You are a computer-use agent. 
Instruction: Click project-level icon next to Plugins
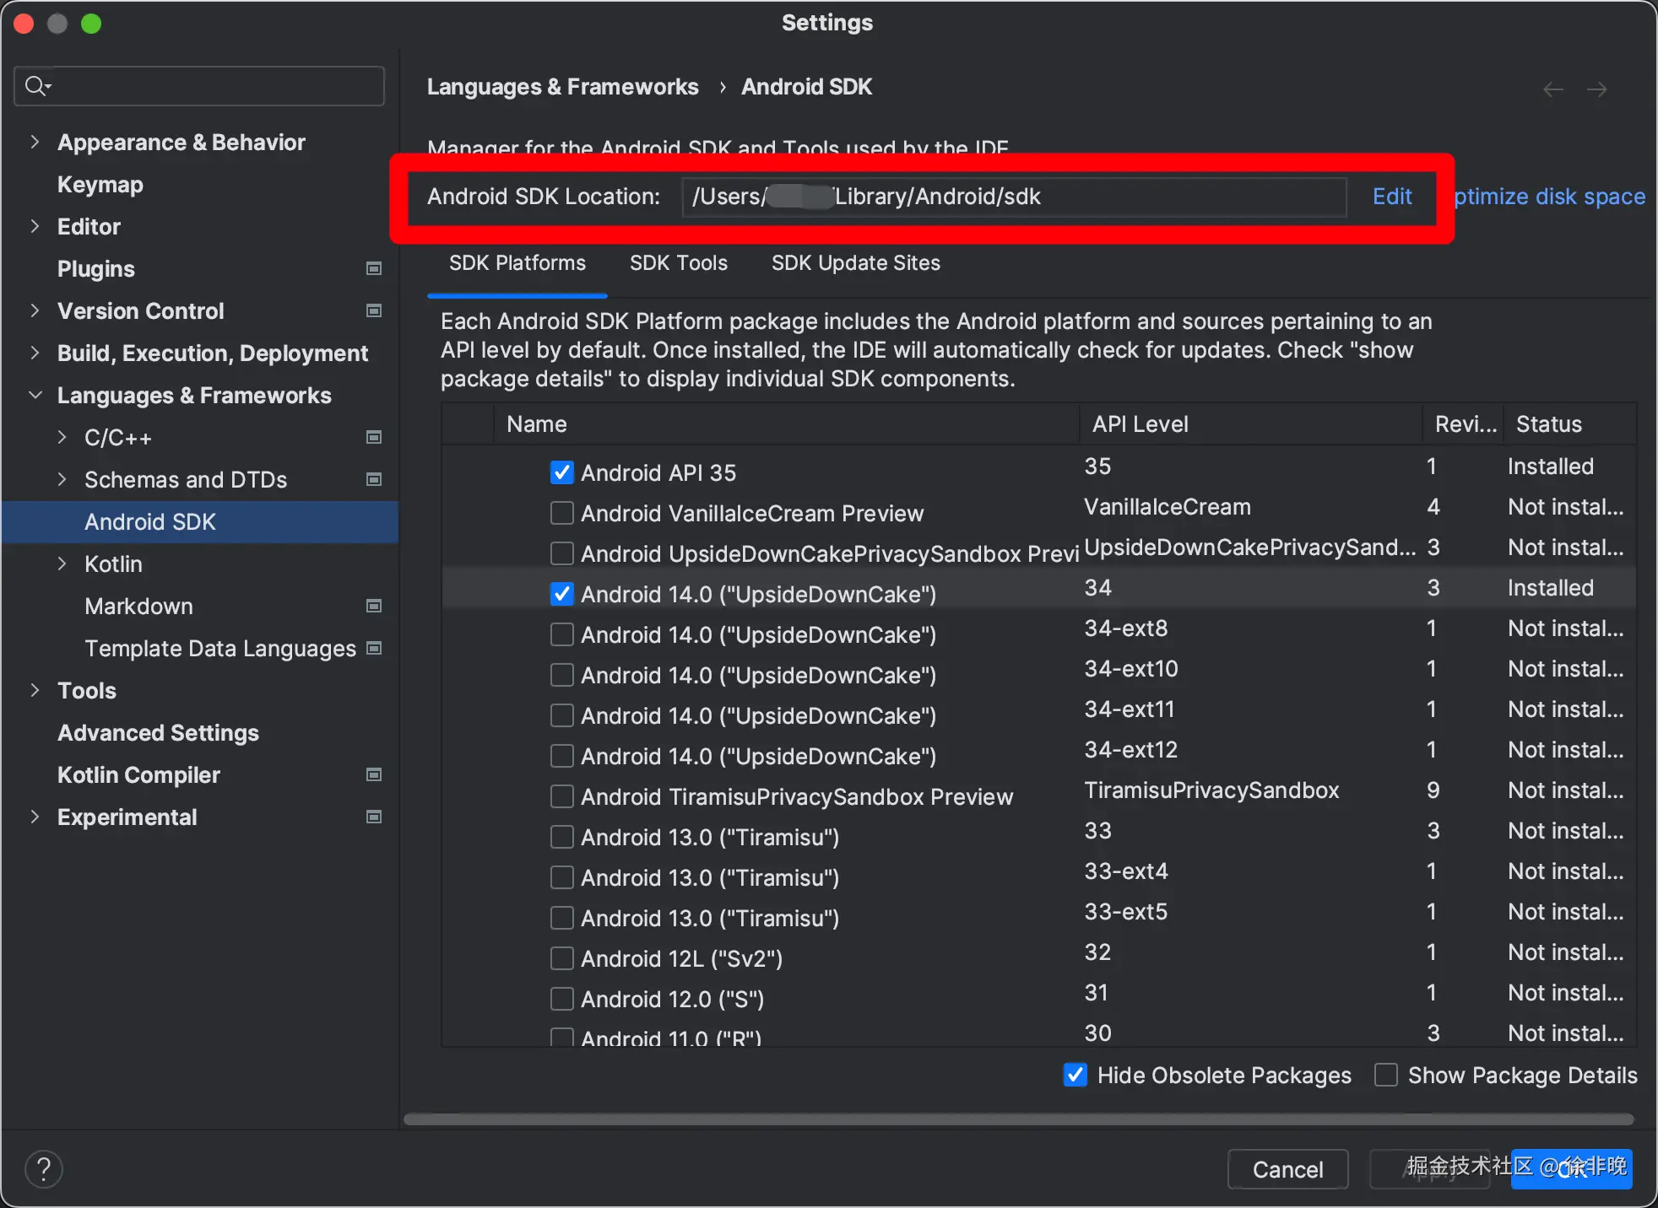coord(374,269)
